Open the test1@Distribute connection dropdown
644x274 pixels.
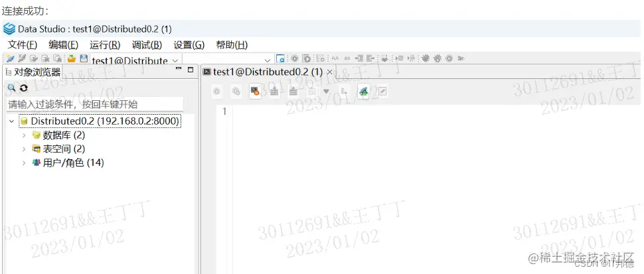175,60
